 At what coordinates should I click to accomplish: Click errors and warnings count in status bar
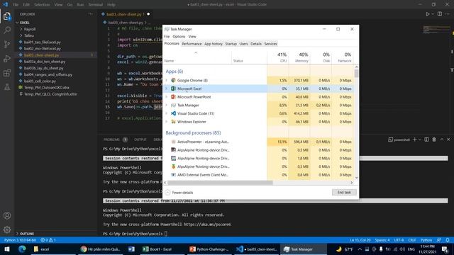pyautogui.click(x=48, y=240)
